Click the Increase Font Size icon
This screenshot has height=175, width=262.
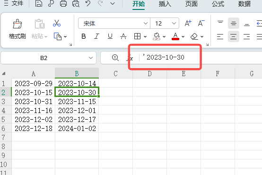[188, 23]
